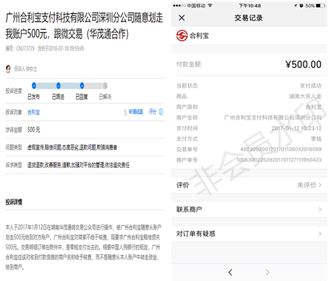Tap the signal strength dots in status bar

click(179, 6)
